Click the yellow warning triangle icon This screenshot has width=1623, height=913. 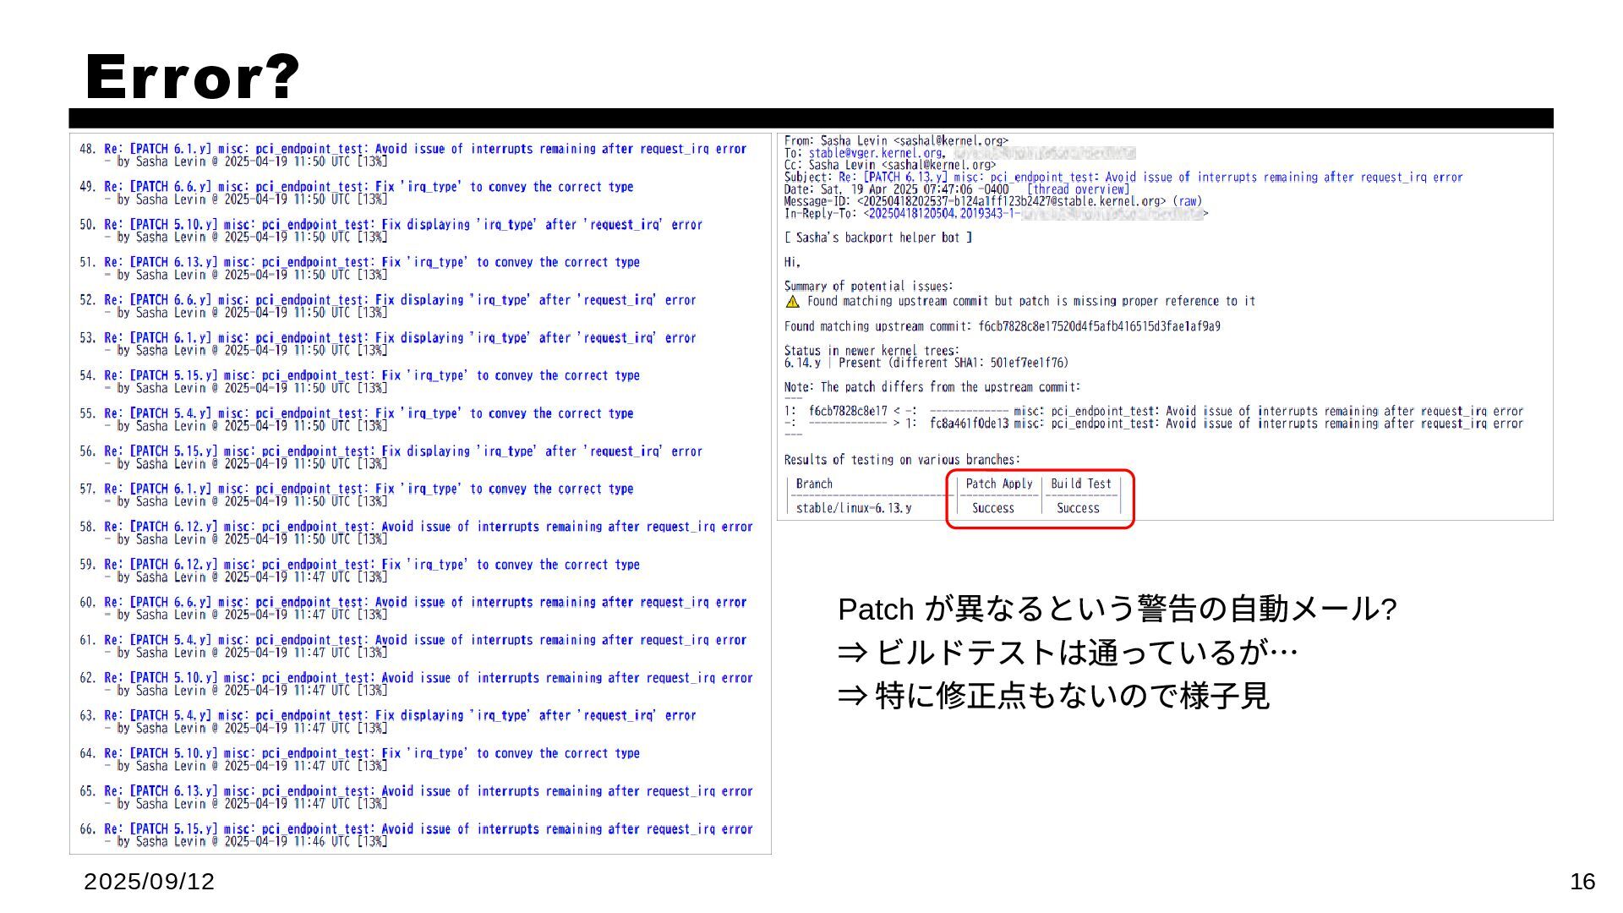[x=792, y=302]
